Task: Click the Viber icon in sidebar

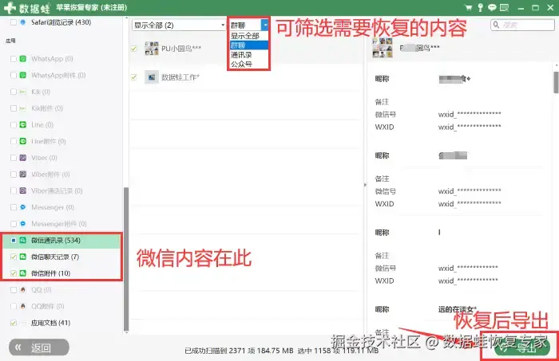Action: click(x=23, y=158)
